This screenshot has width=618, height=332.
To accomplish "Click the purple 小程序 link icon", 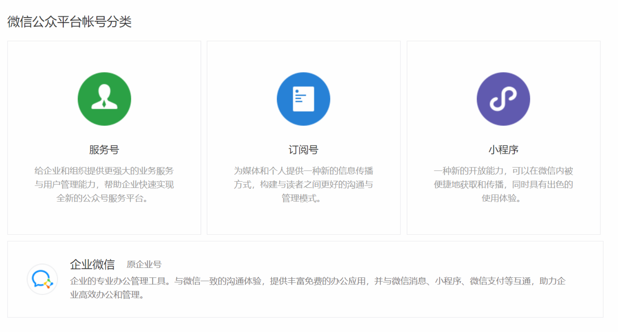I will 503,99.
